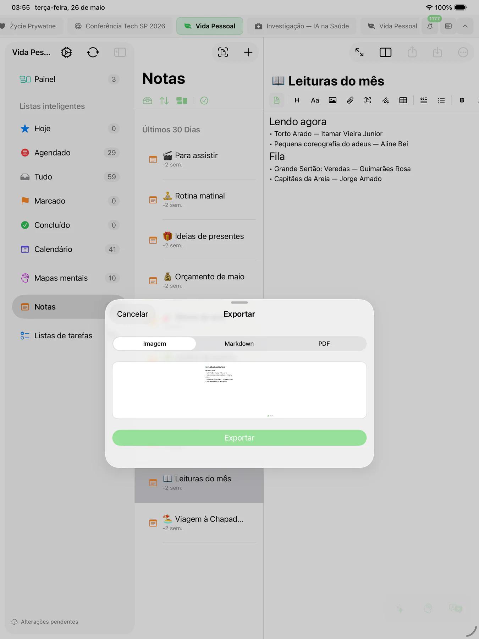
Task: Toggle completed checkmark filter under Notas
Action: coord(204,101)
